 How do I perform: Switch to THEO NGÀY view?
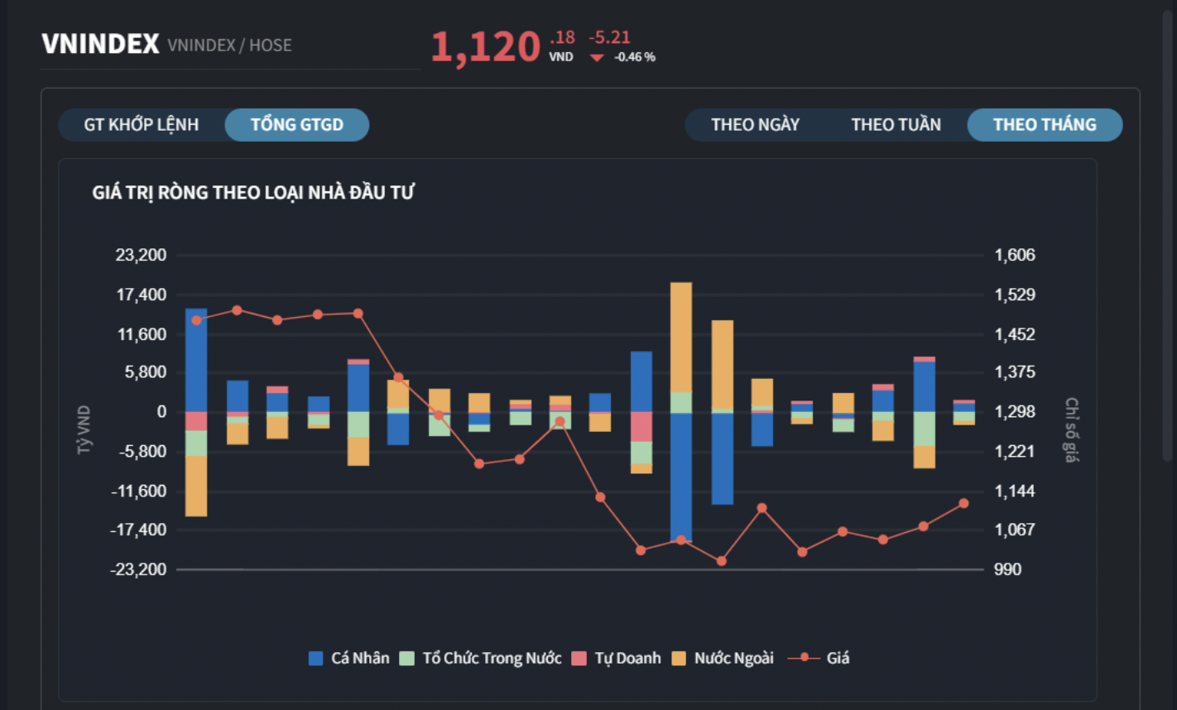[x=755, y=125]
